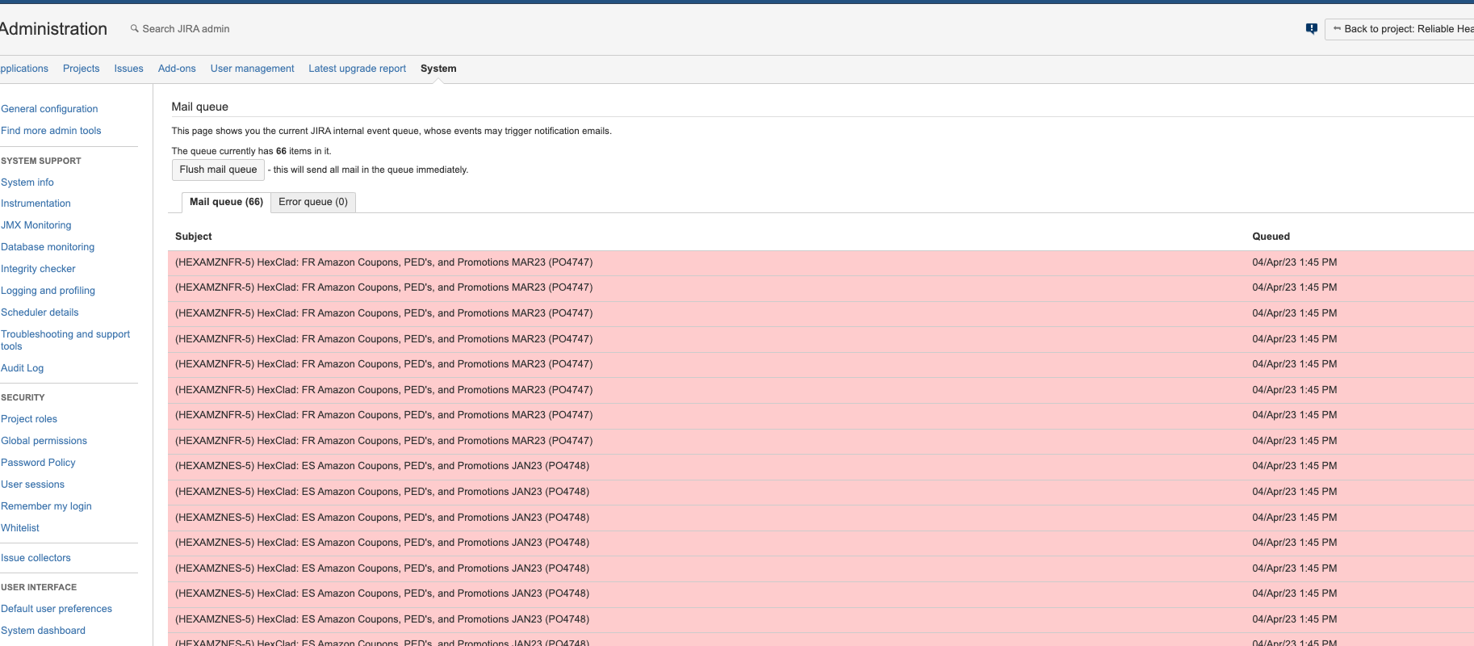Image resolution: width=1474 pixels, height=646 pixels.
Task: Open User sessions page
Action: click(32, 484)
